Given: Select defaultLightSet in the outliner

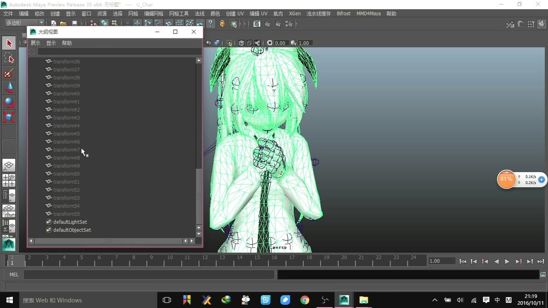Looking at the screenshot, I should [70, 222].
